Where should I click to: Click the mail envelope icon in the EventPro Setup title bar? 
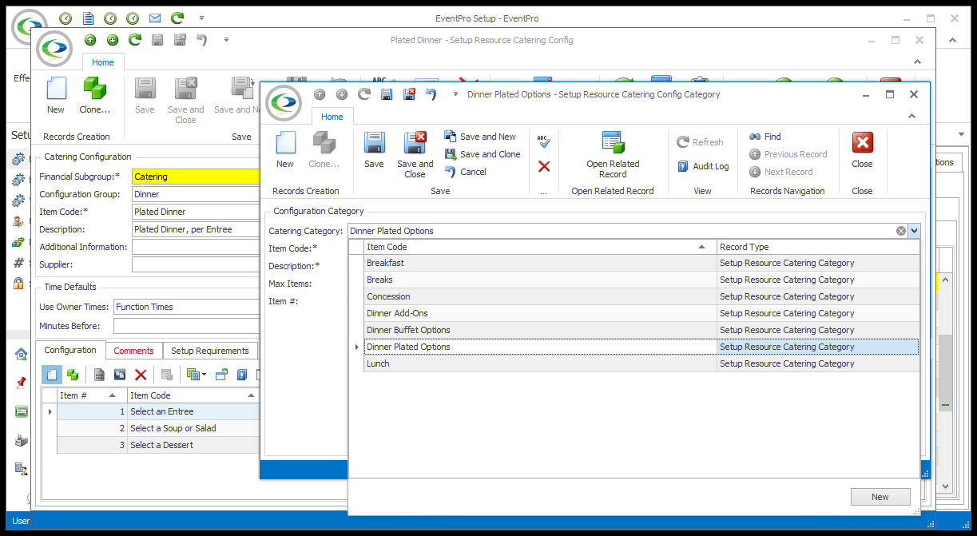155,18
